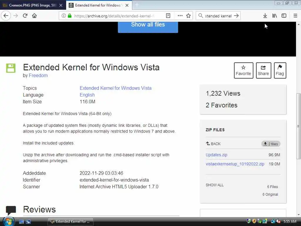The width and height of the screenshot is (301, 226).
Task: Open the Windows Start orb
Action: tap(9, 221)
